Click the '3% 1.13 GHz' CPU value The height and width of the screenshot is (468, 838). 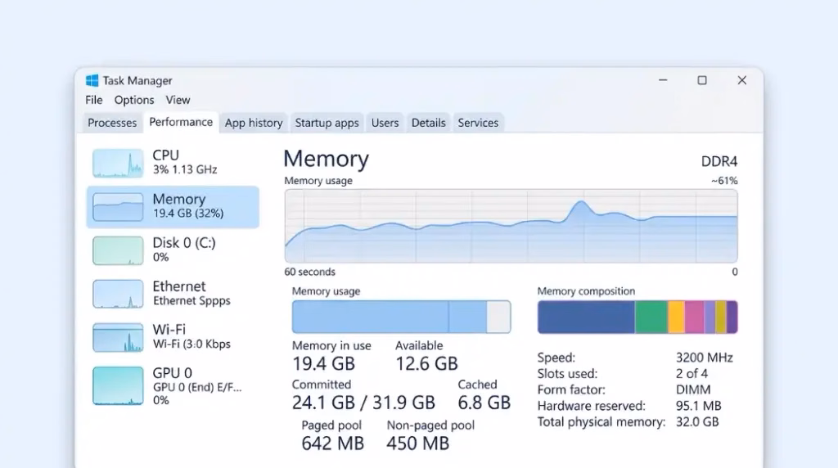tap(185, 170)
